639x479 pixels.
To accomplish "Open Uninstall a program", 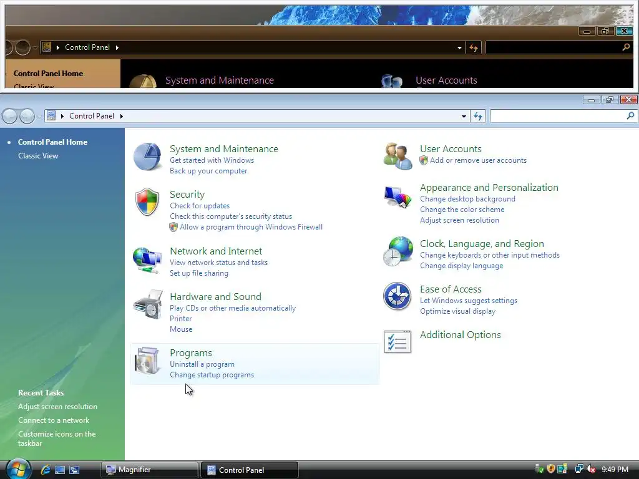I will [x=202, y=364].
